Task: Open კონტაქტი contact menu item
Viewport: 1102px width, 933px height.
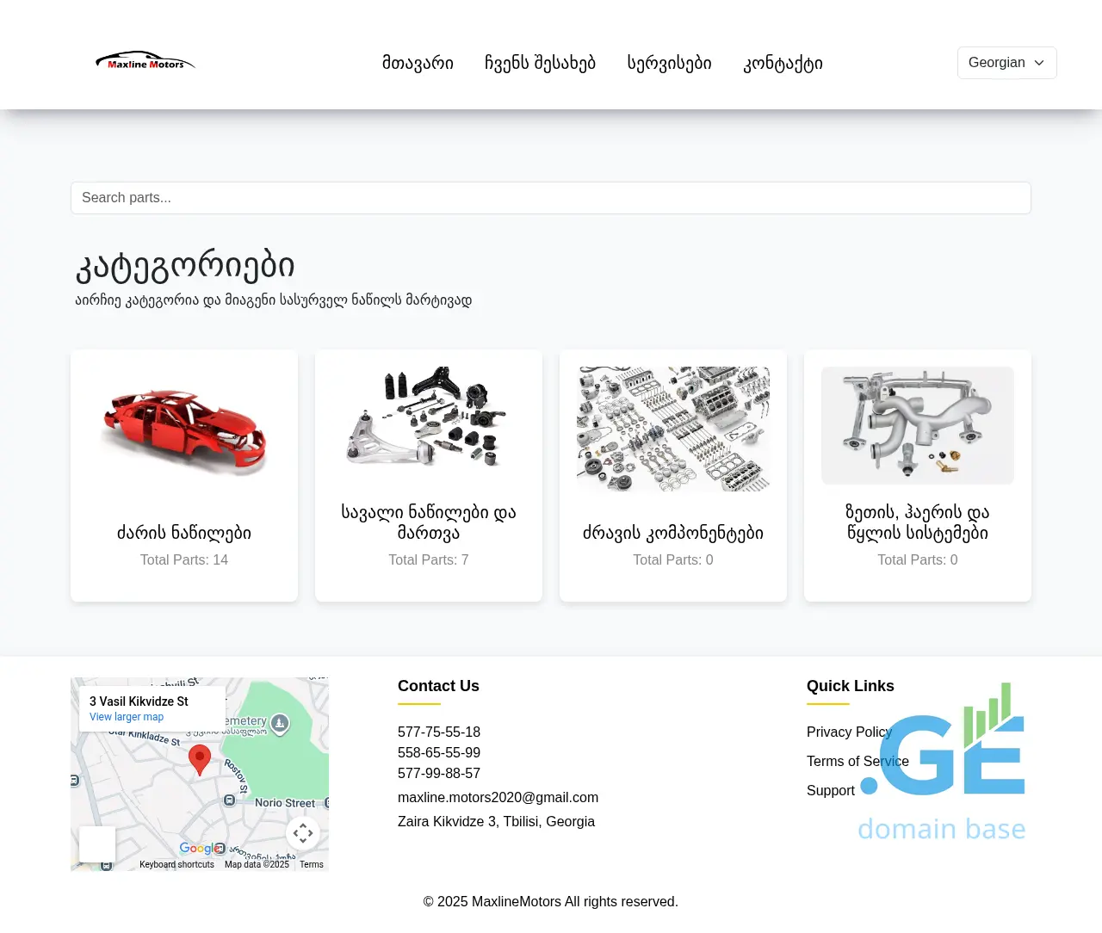Action: tap(783, 63)
